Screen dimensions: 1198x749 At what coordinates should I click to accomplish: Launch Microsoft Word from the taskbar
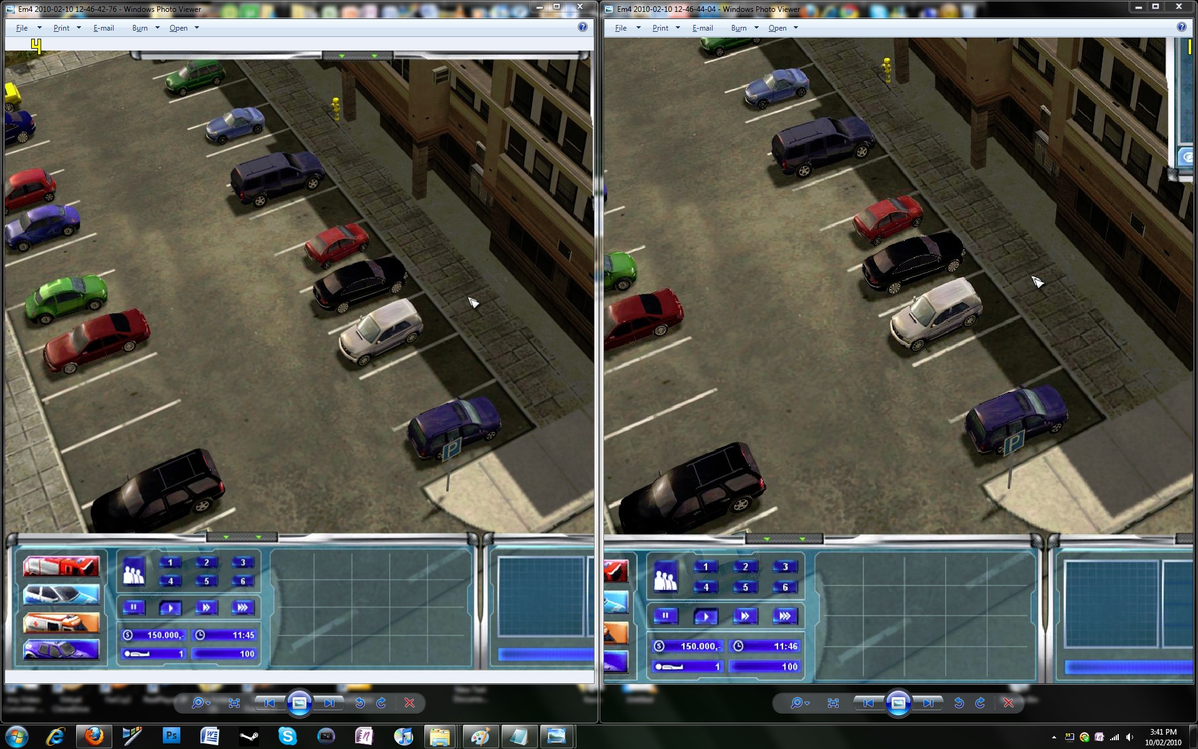coord(210,737)
